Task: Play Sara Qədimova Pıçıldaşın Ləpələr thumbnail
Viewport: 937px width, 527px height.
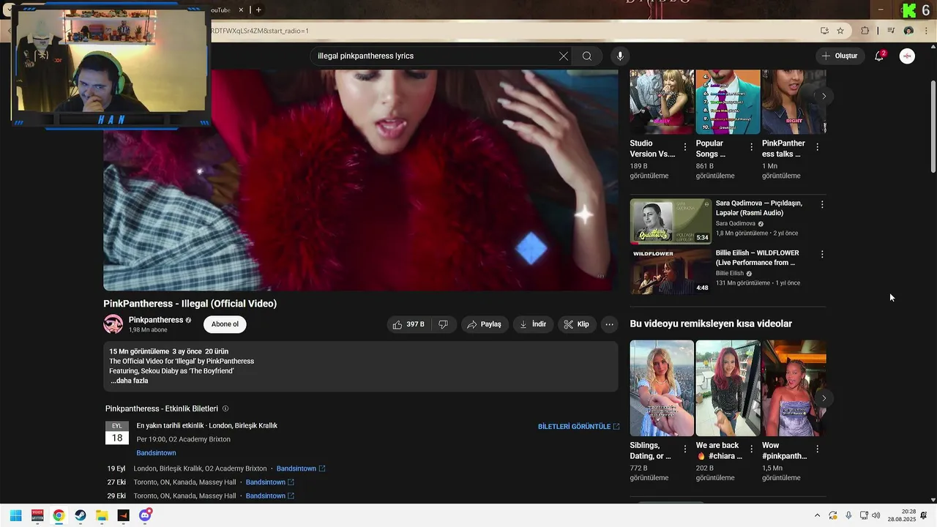Action: click(671, 221)
